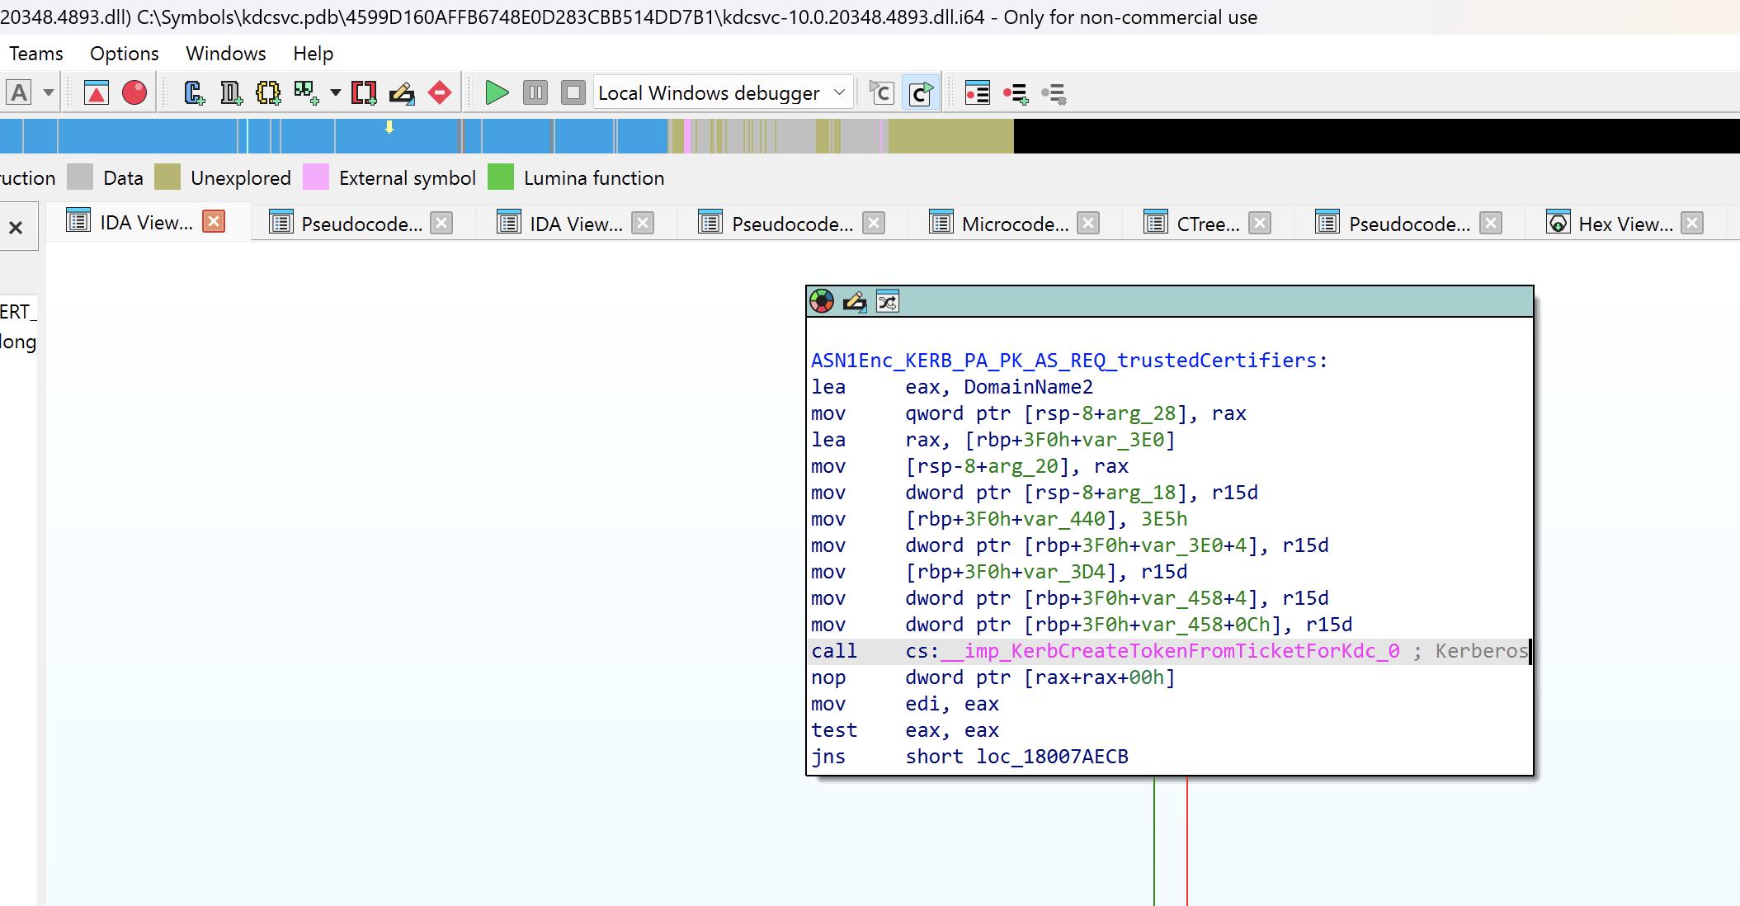Click the green grid toolbar icon with plus
1740x906 pixels.
click(306, 92)
